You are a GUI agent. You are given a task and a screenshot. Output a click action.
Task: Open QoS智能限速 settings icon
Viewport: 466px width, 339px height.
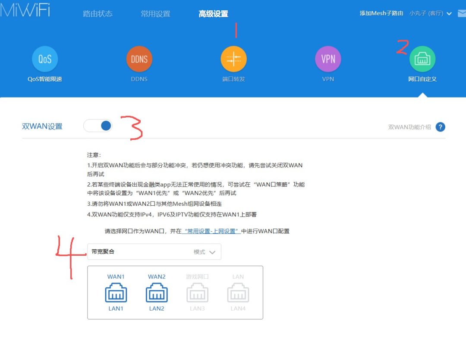point(45,59)
